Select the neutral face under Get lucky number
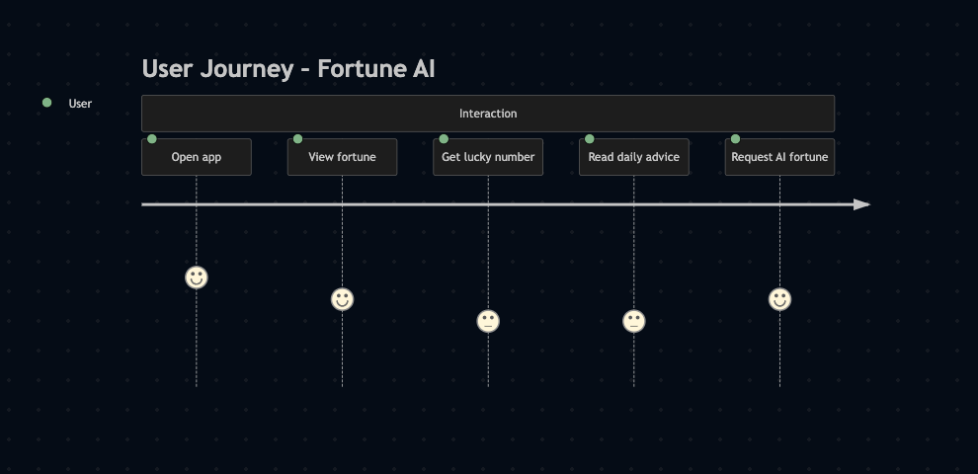The width and height of the screenshot is (978, 474). coord(488,321)
